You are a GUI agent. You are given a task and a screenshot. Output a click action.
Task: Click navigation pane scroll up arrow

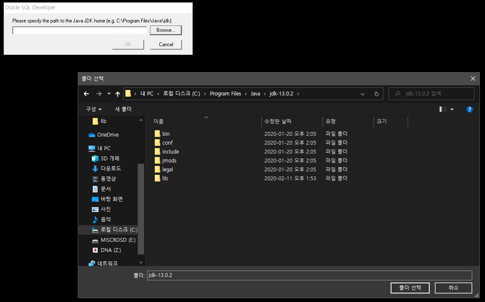click(x=141, y=120)
